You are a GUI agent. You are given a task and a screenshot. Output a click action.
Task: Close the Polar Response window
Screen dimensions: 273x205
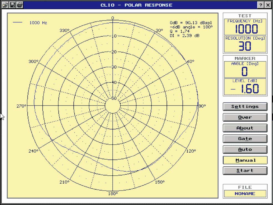pos(268,5)
